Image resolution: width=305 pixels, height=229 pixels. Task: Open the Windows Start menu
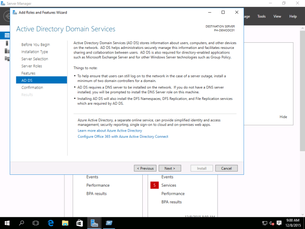(7, 223)
